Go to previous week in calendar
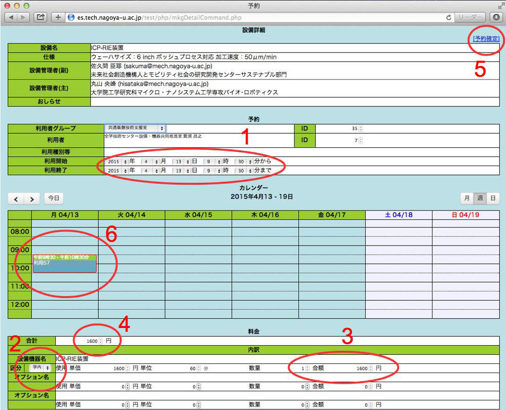 16,199
